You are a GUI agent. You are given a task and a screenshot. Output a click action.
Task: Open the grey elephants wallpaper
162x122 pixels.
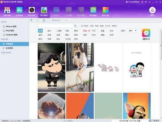pos(109,67)
